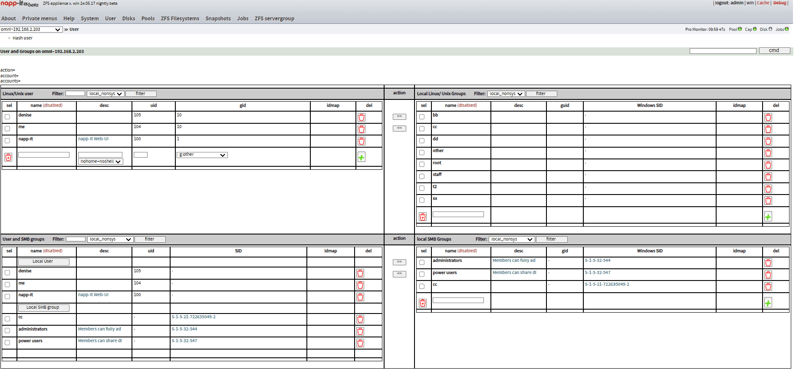Add new local SMB group with green plus
Screen dimensions: 796x373
point(768,303)
